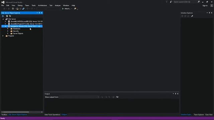Click the Server Objects folder icon
This screenshot has height=120, width=214.
(x=11, y=33)
